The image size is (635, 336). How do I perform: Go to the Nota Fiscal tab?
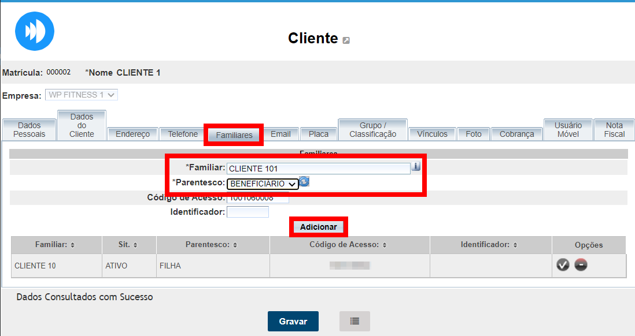tap(614, 130)
